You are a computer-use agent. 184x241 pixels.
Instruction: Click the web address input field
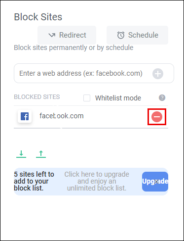coord(94,73)
